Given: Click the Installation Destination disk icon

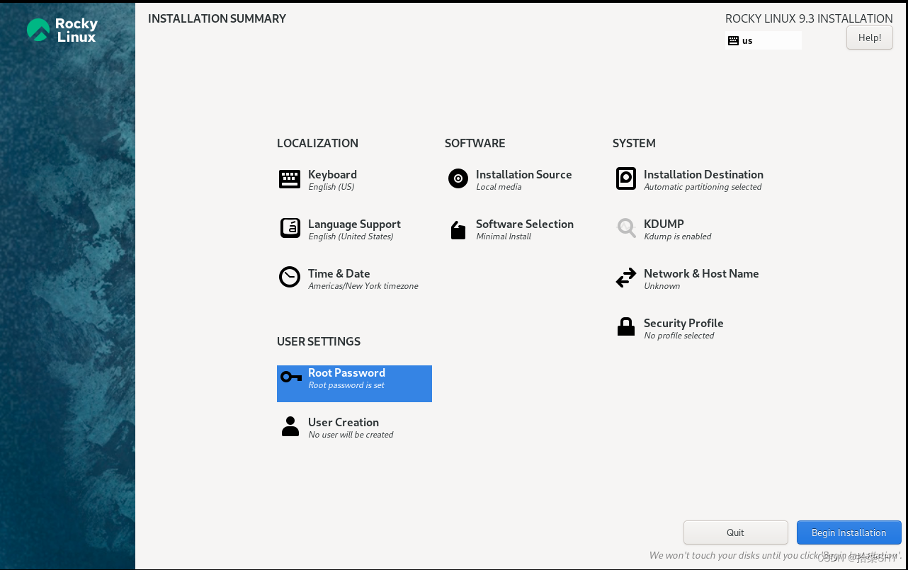Looking at the screenshot, I should point(626,178).
